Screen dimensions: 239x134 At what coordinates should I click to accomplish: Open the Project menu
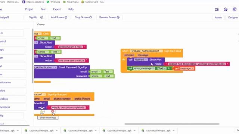click(x=29, y=9)
